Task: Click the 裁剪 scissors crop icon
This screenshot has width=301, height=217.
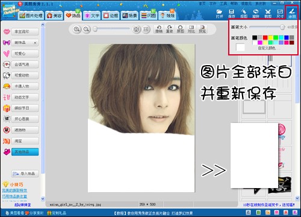Action: point(268,13)
